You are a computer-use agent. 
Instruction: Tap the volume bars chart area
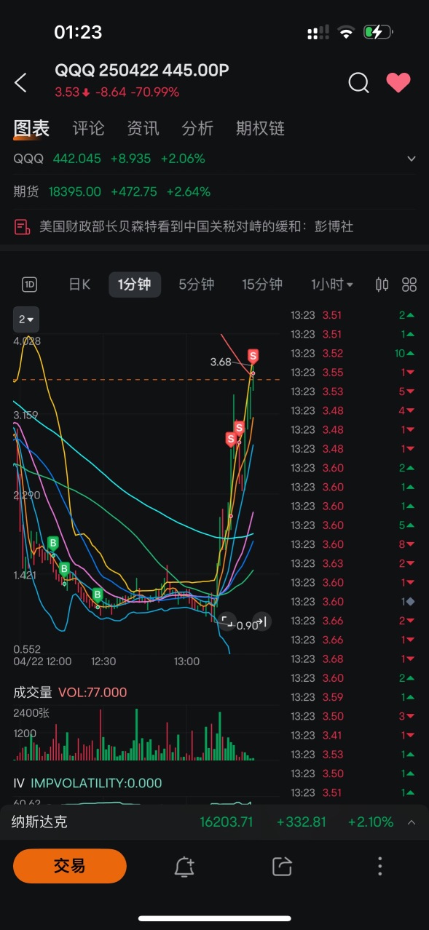pyautogui.click(x=146, y=734)
